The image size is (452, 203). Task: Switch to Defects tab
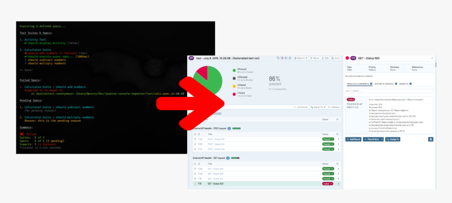click(x=405, y=84)
